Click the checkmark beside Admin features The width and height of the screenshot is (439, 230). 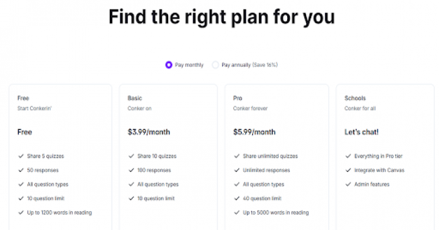348,184
